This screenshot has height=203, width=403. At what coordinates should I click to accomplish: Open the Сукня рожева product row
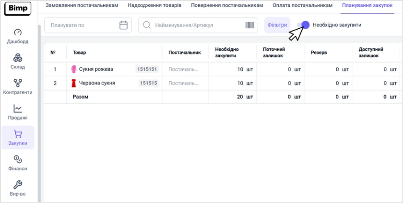pos(96,69)
